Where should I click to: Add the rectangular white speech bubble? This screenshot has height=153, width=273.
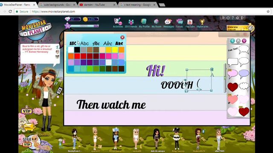pos(232,62)
